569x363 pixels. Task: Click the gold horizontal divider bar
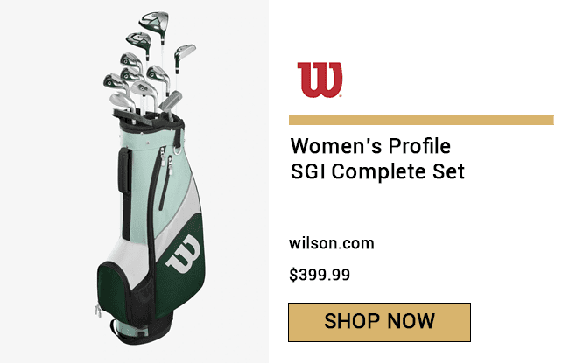click(421, 120)
